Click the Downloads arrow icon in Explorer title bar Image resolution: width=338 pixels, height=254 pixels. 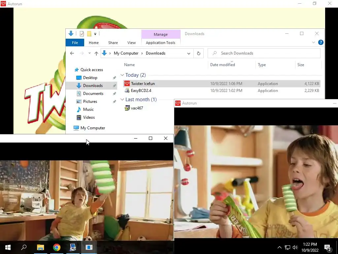pyautogui.click(x=71, y=33)
